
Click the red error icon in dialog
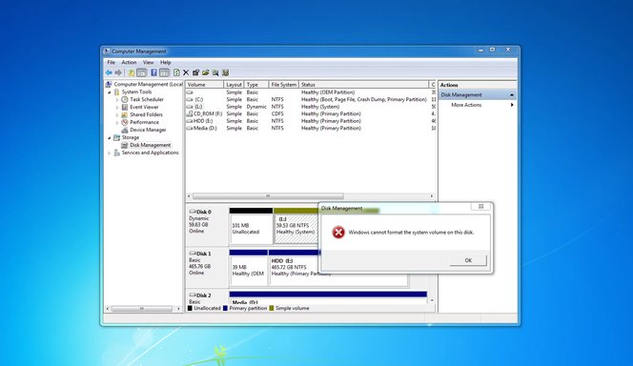click(x=338, y=232)
